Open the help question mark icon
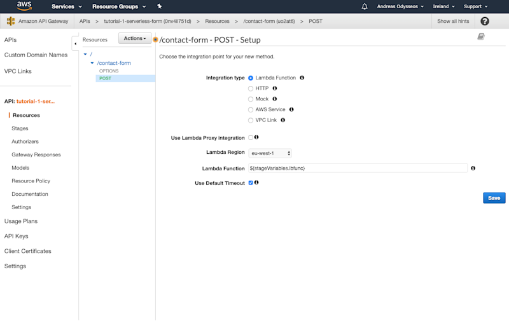 [x=485, y=21]
